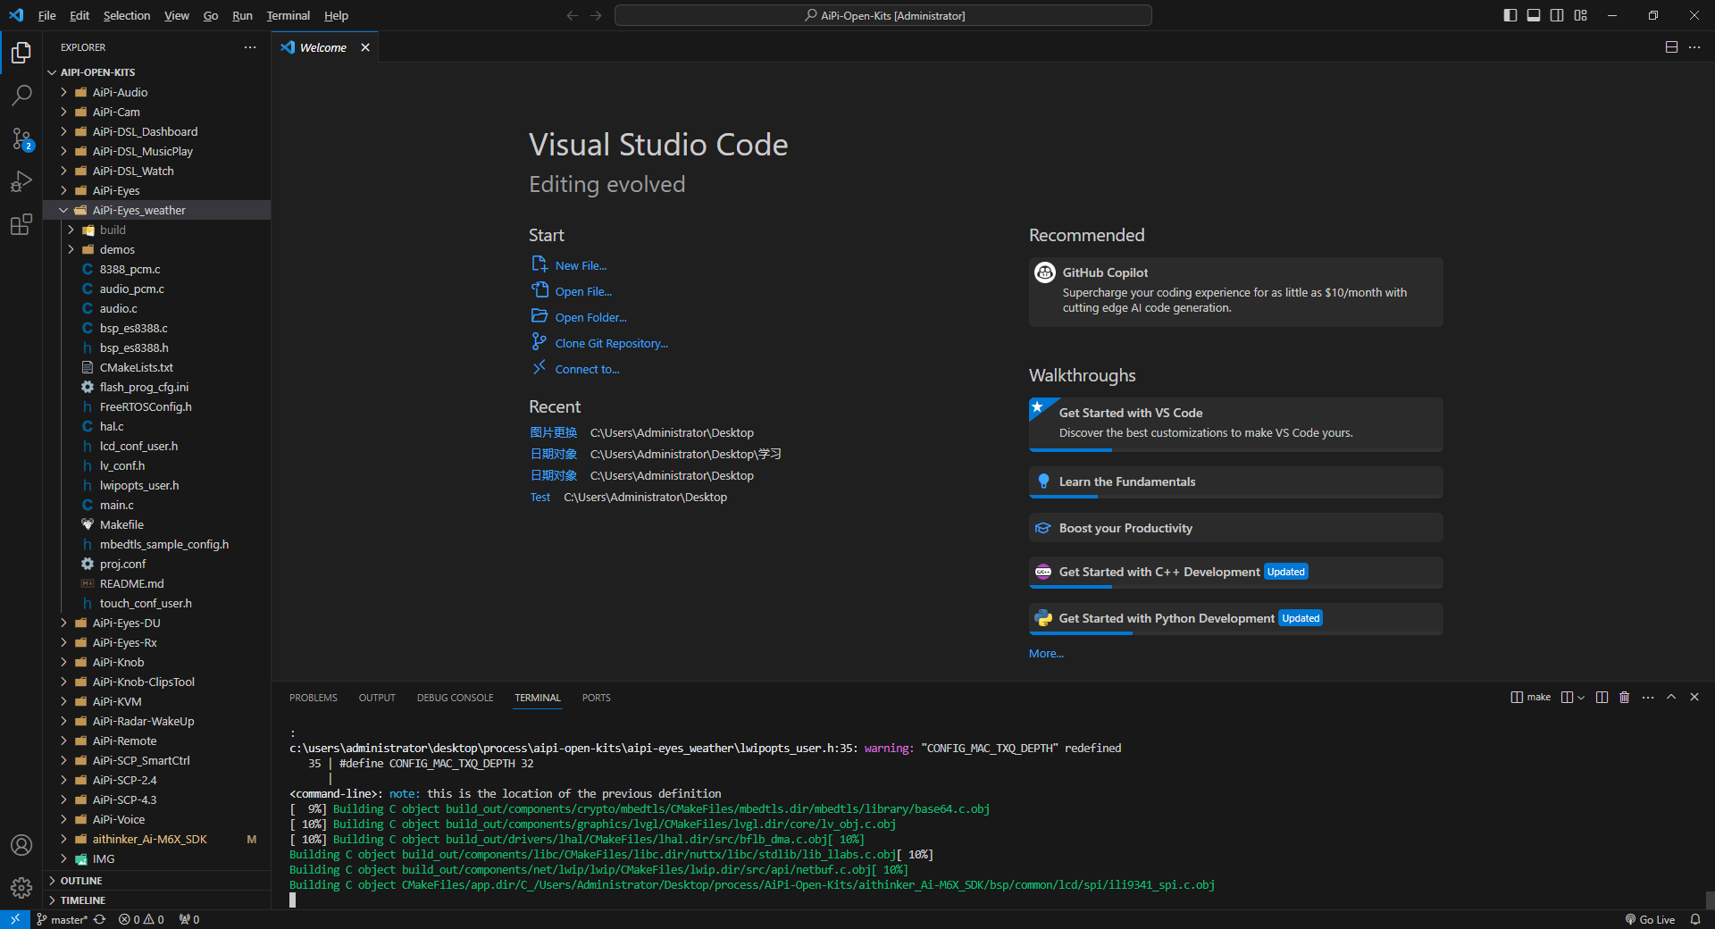Image resolution: width=1715 pixels, height=929 pixels.
Task: Expand the TIMELINE section
Action: 156,900
